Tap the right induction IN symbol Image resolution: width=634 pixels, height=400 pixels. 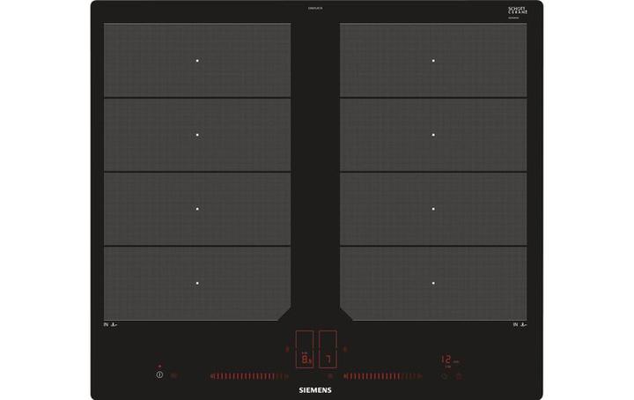point(520,326)
